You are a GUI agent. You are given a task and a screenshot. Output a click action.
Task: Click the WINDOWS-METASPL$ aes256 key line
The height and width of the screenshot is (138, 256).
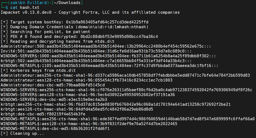tap(128, 119)
